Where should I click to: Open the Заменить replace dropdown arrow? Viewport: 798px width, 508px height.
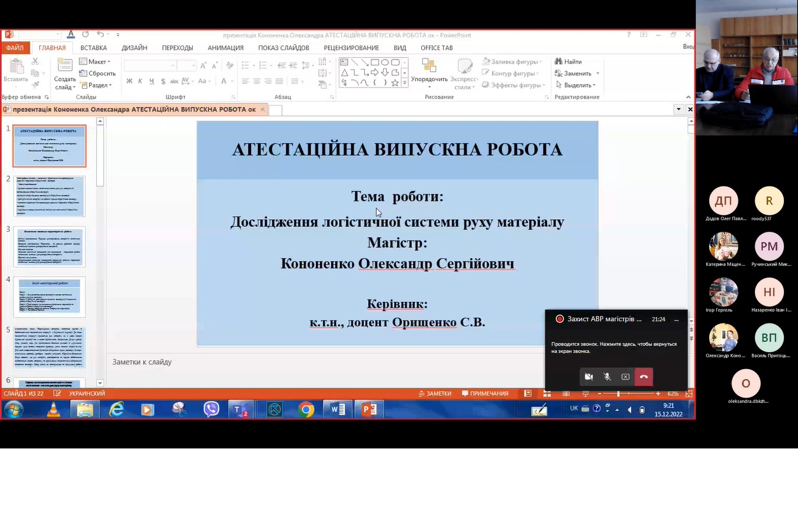click(598, 74)
